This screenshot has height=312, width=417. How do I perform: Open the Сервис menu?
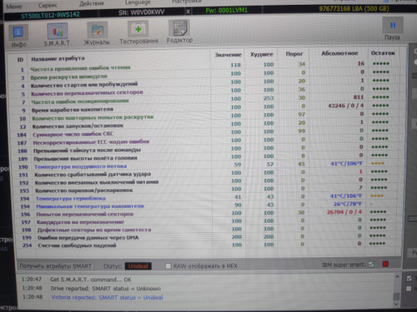(48, 5)
